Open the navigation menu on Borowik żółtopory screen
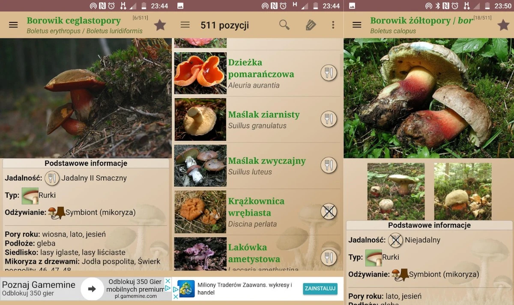This screenshot has width=514, height=305. pyautogui.click(x=356, y=25)
